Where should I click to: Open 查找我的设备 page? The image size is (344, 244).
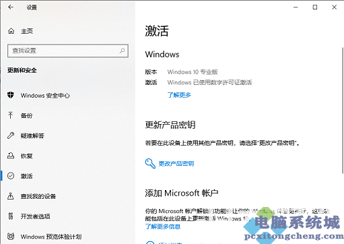(38, 196)
